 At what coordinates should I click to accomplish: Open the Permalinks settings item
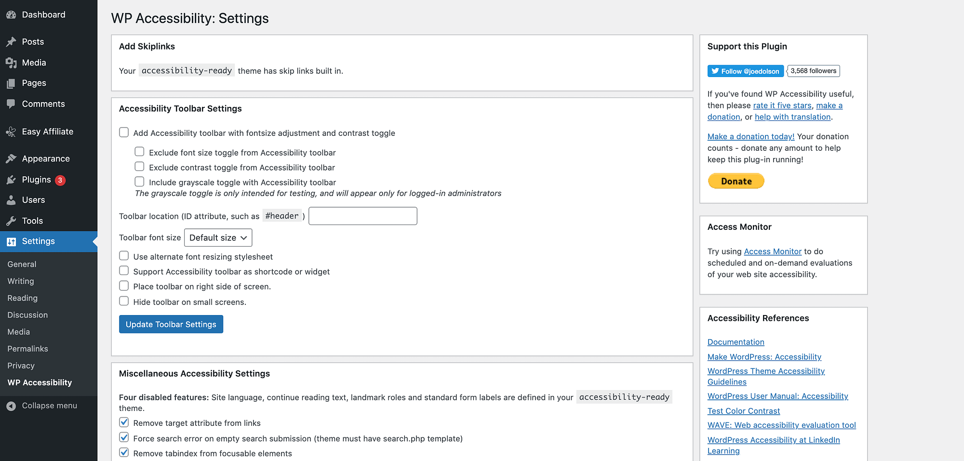point(27,348)
